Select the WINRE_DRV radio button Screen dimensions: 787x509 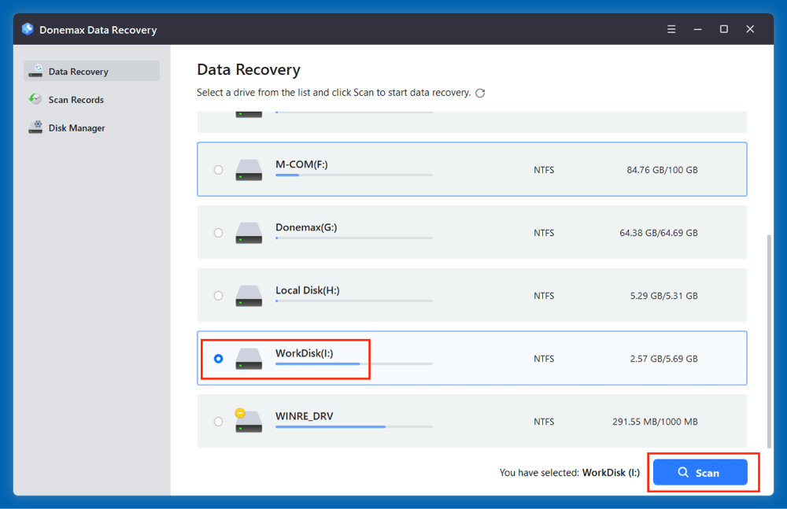218,421
